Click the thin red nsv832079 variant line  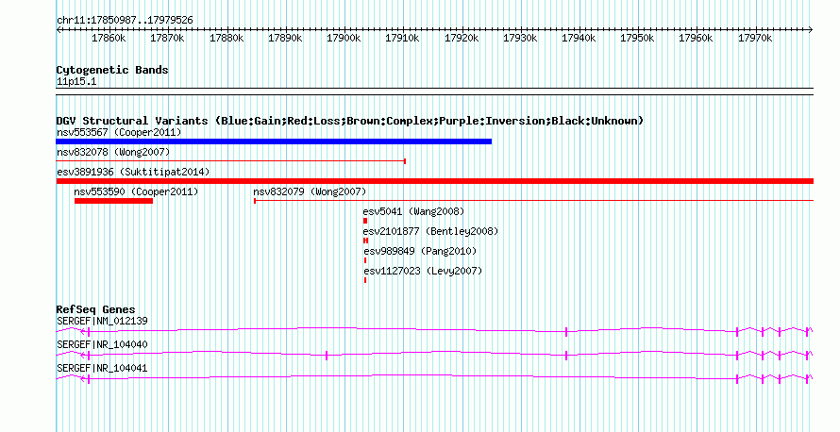coord(533,201)
